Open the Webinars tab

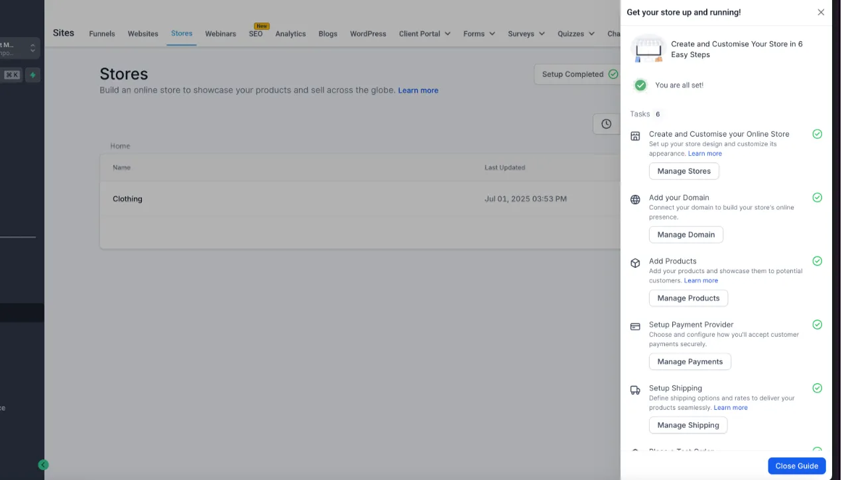coord(221,34)
